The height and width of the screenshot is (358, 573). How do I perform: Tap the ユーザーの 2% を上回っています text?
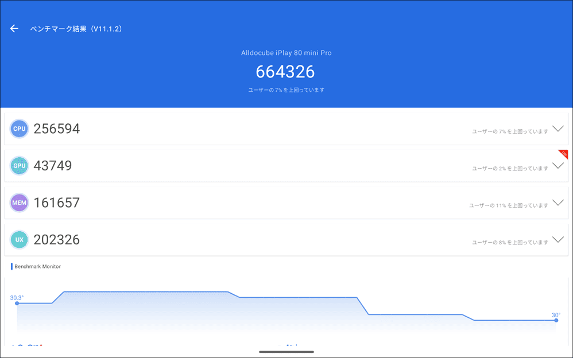pyautogui.click(x=510, y=169)
